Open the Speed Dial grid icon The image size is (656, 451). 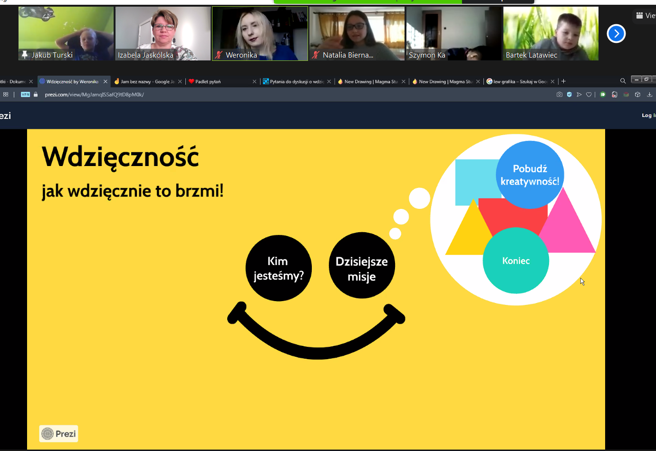click(6, 95)
